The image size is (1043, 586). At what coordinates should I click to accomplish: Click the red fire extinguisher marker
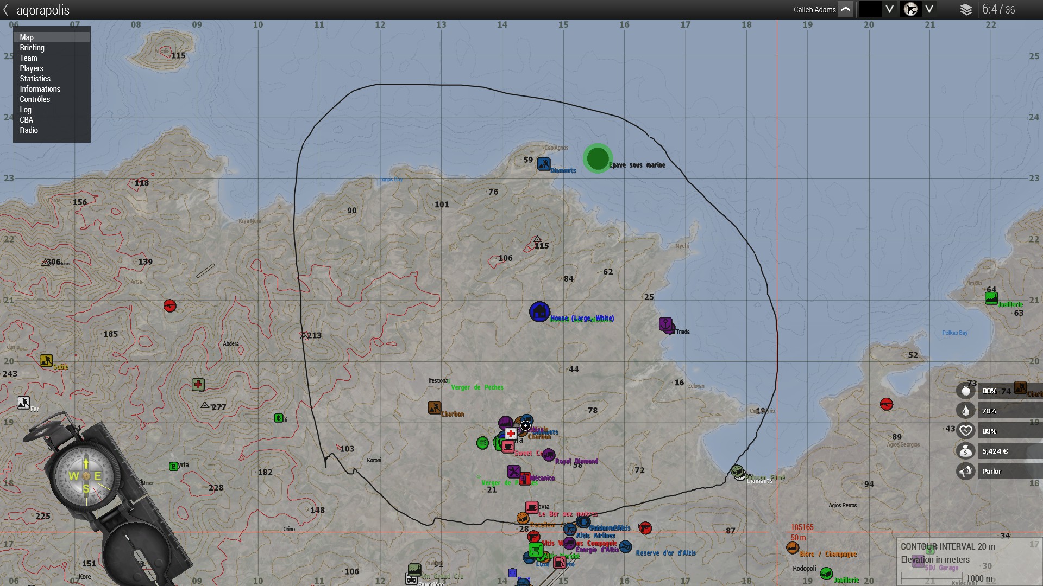[x=525, y=479]
